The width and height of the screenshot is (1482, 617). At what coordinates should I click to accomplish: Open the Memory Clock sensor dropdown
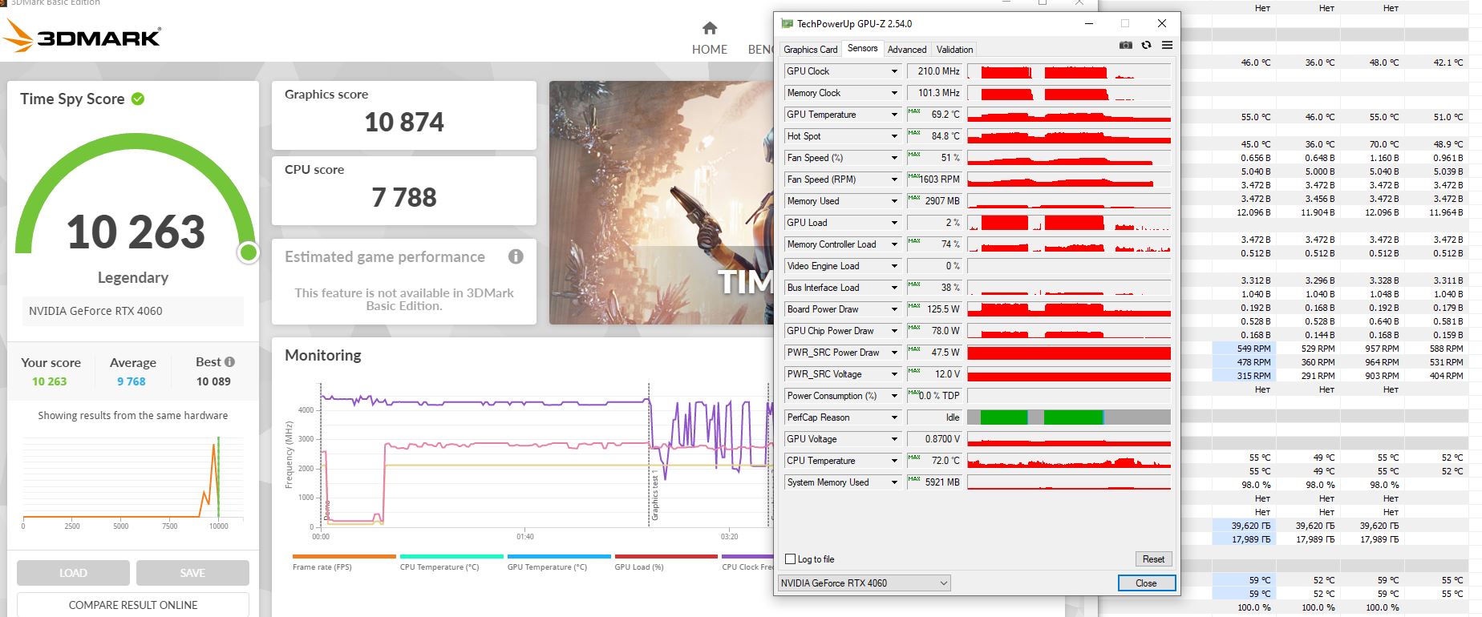coord(894,93)
